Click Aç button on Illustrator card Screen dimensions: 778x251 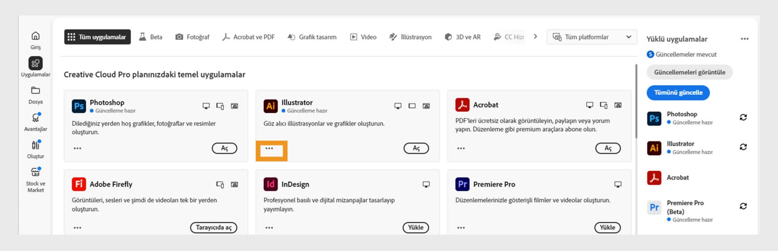click(x=416, y=148)
